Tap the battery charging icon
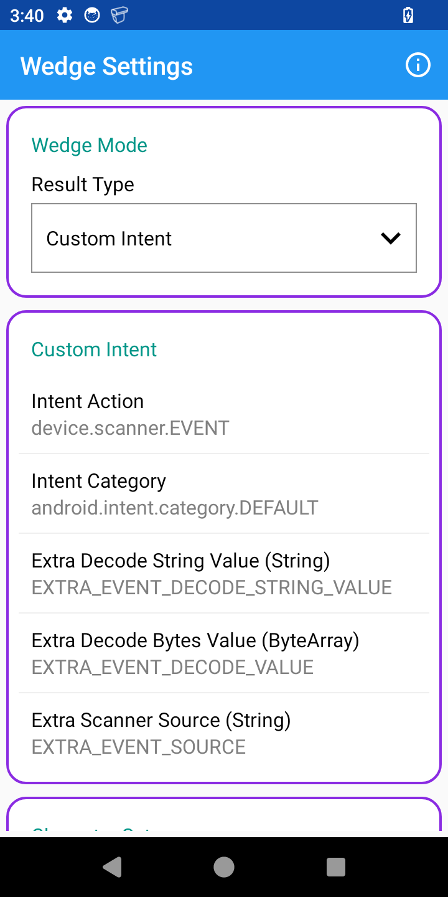The width and height of the screenshot is (448, 897). pos(408,16)
